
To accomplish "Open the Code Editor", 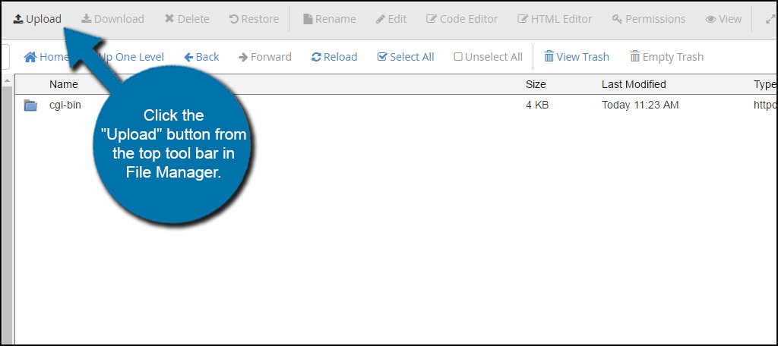I will coord(462,19).
